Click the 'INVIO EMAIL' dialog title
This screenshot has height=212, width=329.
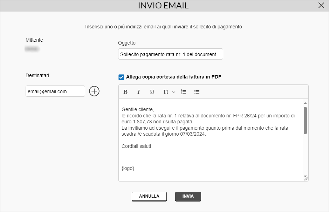tap(163, 6)
